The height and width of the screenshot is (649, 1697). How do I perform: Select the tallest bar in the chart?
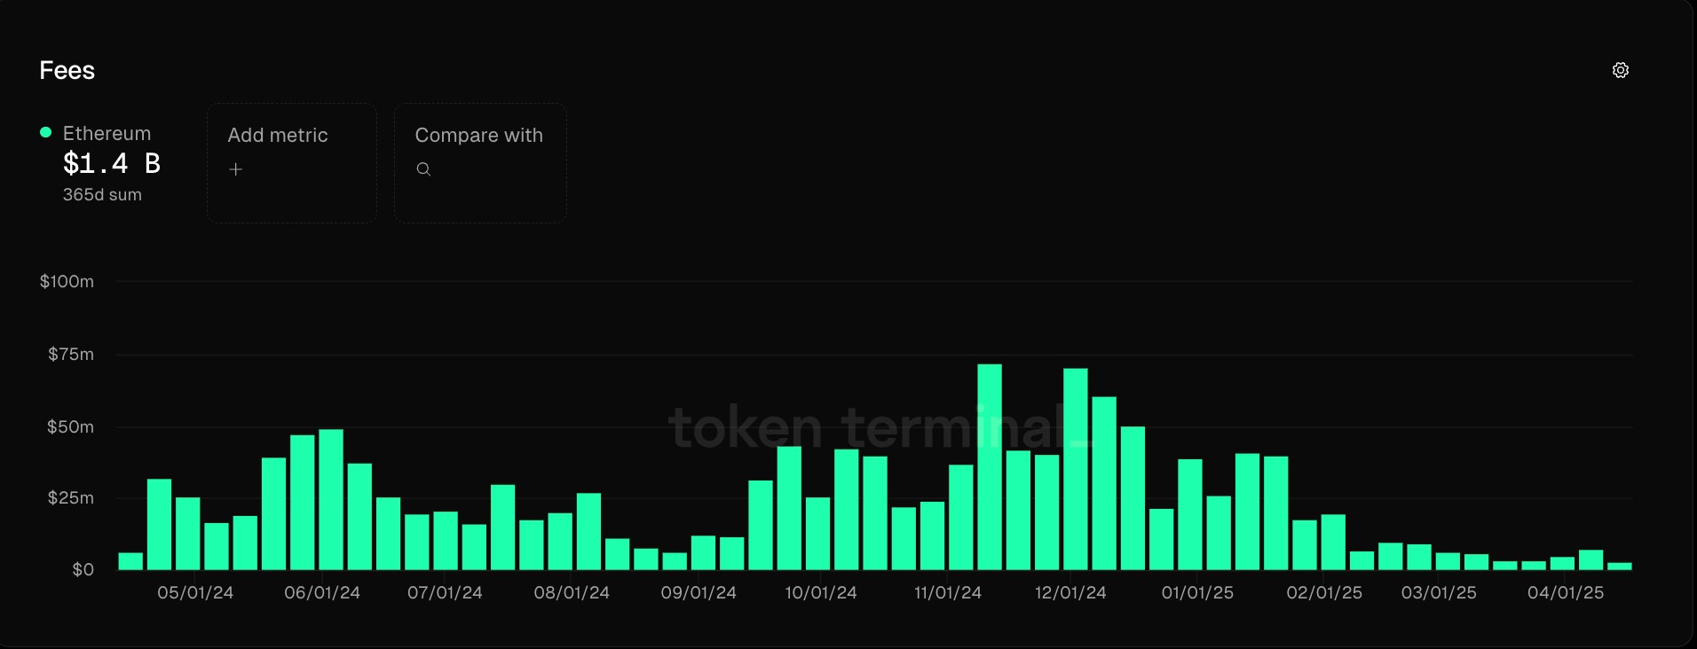click(x=989, y=466)
